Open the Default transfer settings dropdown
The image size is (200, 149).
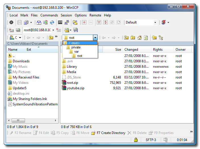click(155, 22)
